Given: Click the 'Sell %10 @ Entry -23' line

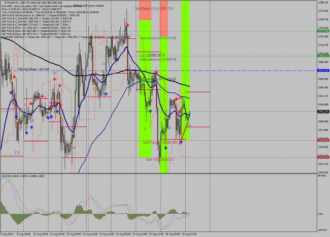Looking at the screenshot, I should [36, 28].
